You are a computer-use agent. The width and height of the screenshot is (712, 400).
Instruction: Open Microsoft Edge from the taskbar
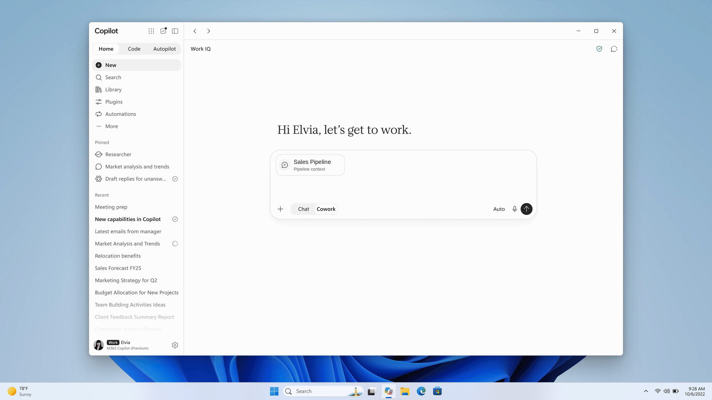click(x=421, y=391)
